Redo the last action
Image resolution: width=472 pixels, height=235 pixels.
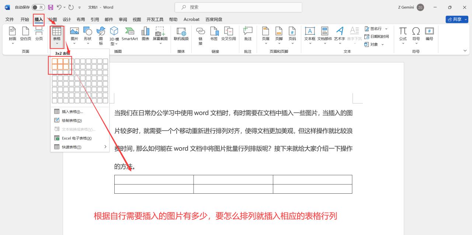[x=71, y=7]
